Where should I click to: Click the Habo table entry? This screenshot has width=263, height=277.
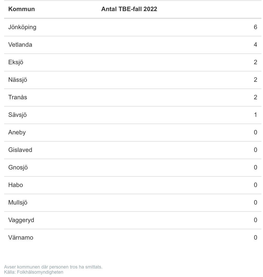pos(15,185)
